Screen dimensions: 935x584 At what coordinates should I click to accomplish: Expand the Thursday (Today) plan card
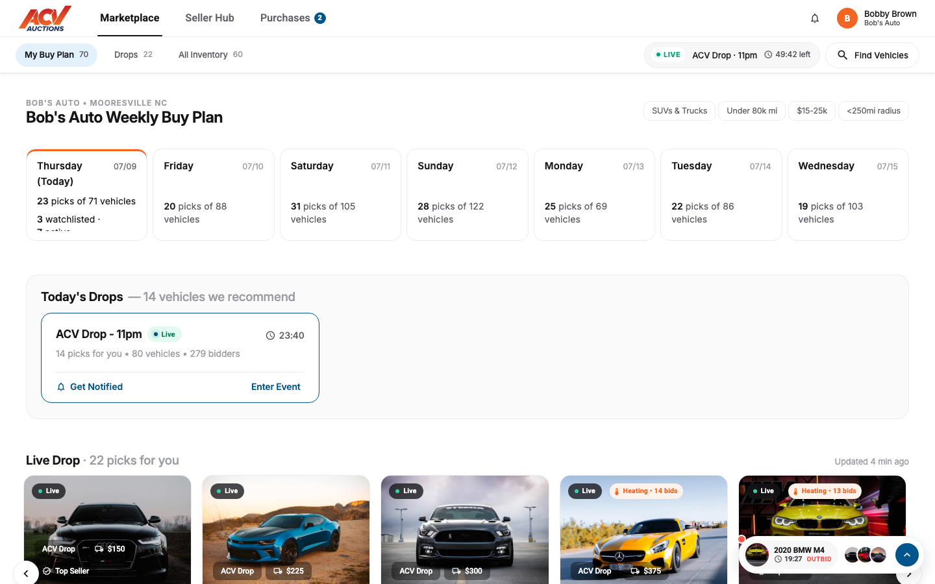coord(87,195)
